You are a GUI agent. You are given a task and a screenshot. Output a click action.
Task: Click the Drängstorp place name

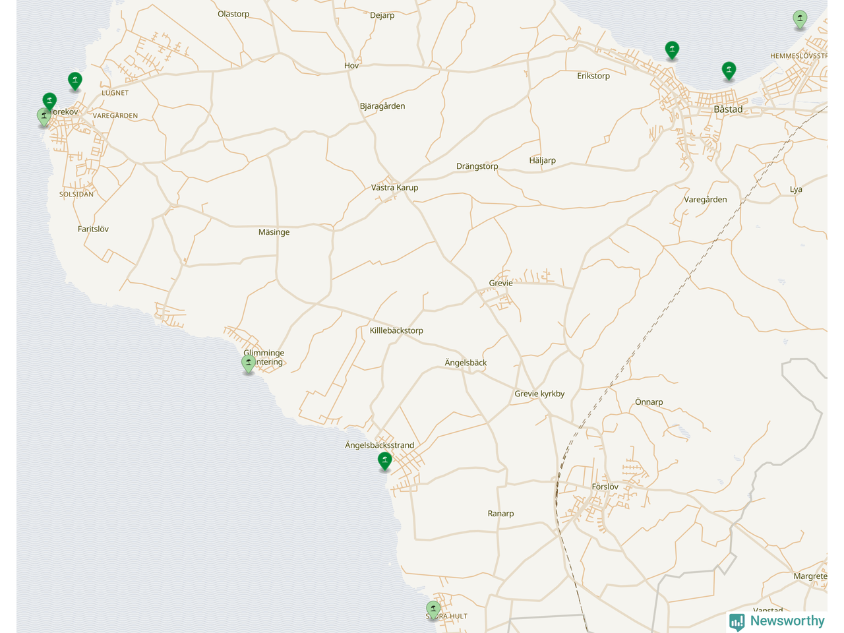click(477, 166)
